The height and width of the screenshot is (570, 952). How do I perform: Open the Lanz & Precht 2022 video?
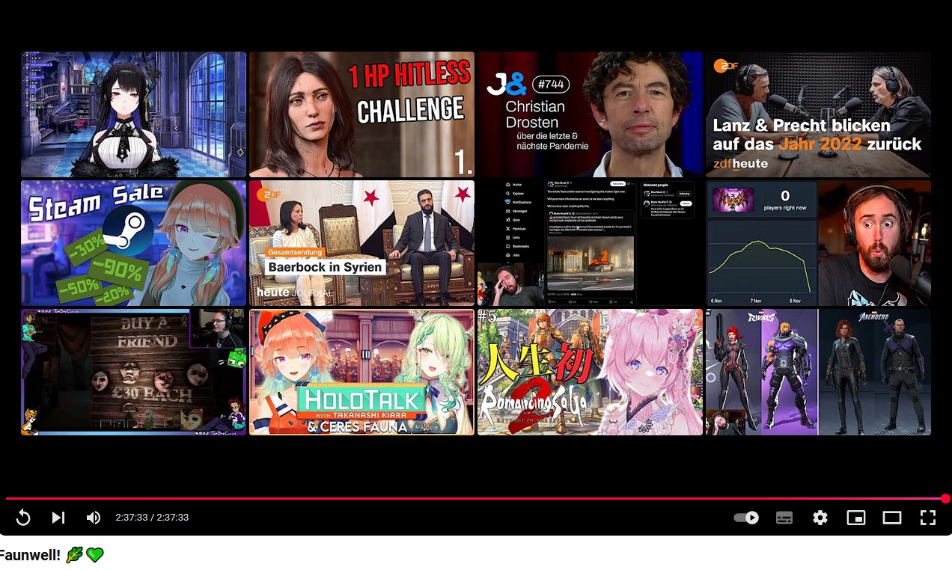818,114
